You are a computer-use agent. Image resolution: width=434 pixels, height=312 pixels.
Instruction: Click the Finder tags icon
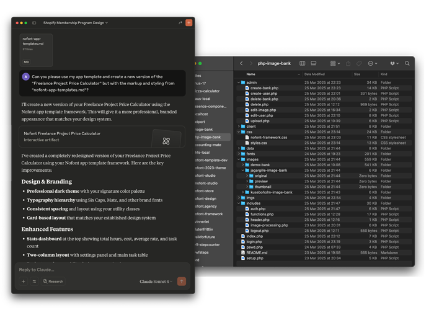coord(359,63)
